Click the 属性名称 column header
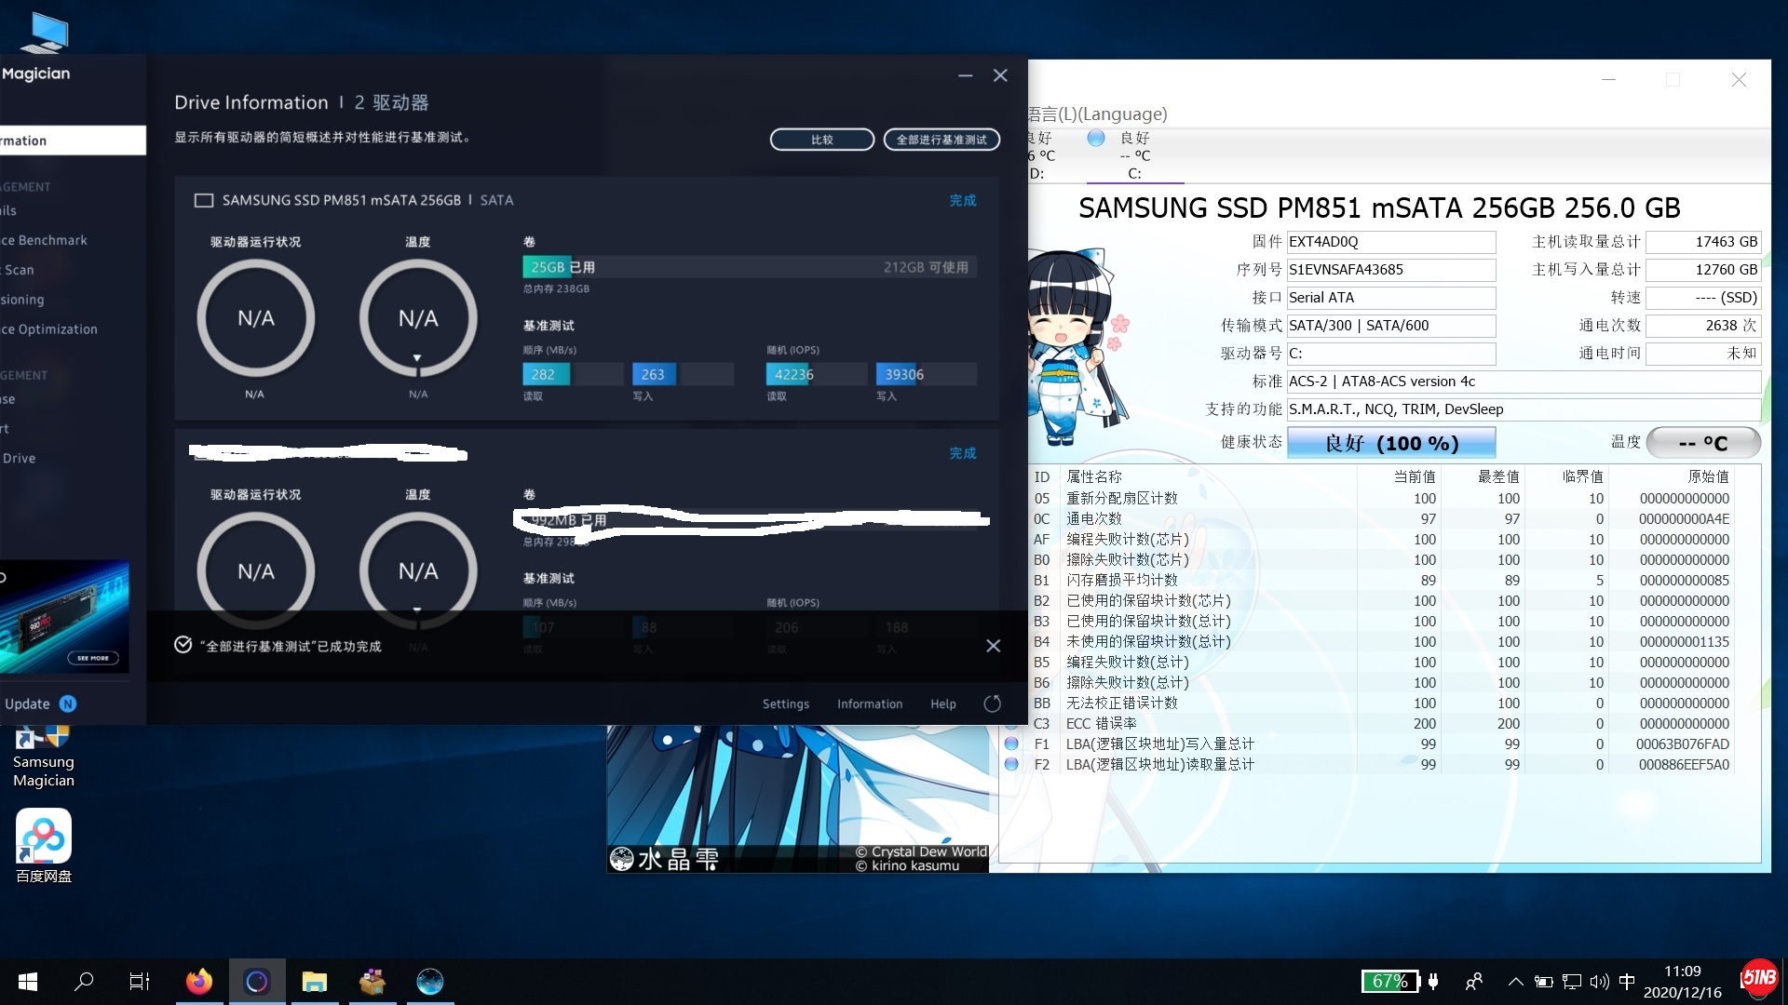The width and height of the screenshot is (1788, 1005). point(1094,476)
